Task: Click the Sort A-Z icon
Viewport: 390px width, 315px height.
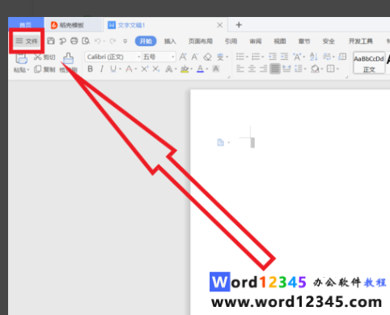Action: (x=313, y=57)
